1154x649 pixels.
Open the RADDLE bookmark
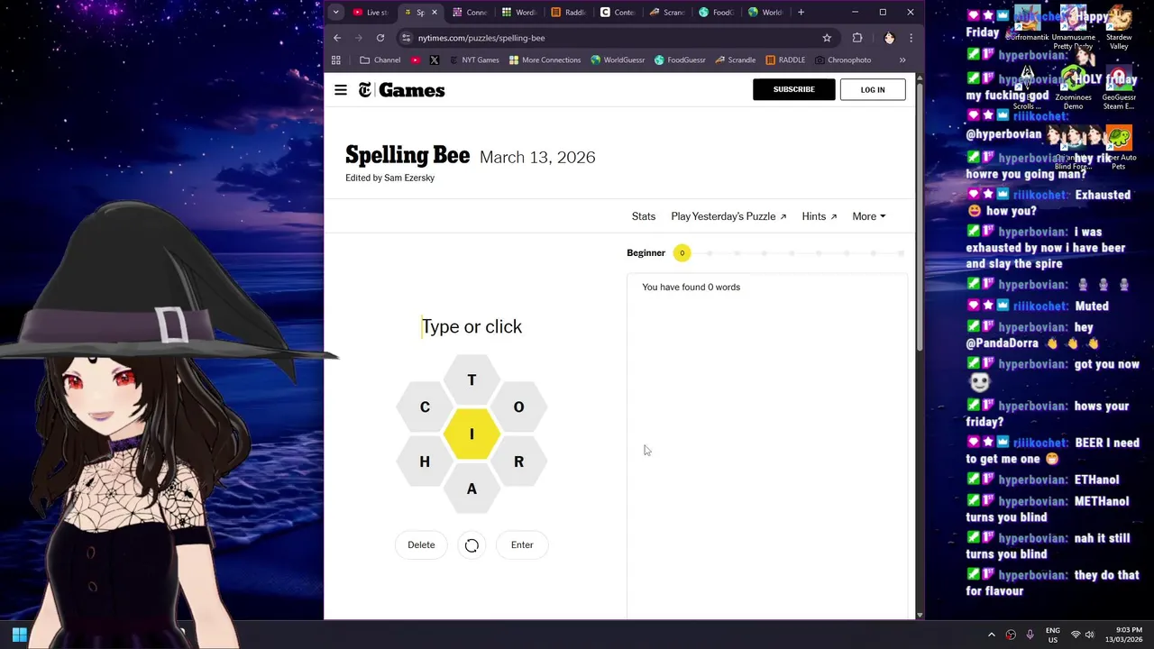pyautogui.click(x=785, y=60)
